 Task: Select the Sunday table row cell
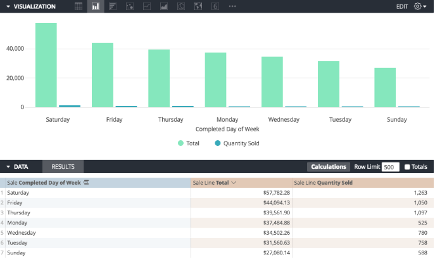click(98, 252)
